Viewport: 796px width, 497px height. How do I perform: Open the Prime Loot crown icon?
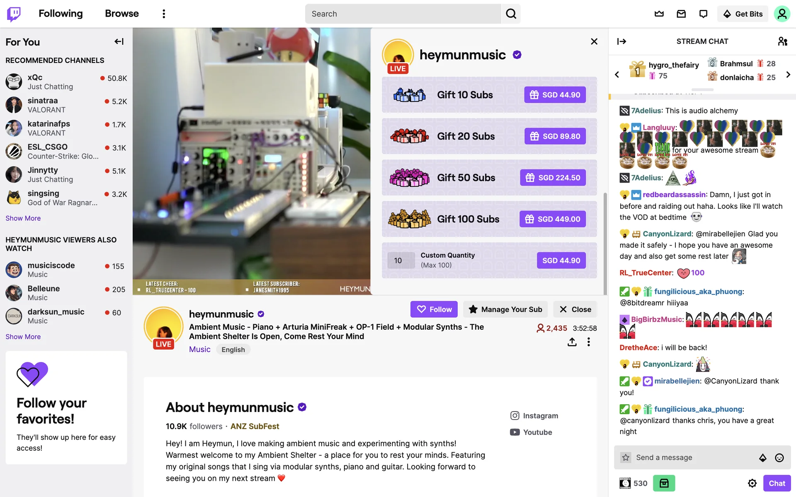coord(659,14)
